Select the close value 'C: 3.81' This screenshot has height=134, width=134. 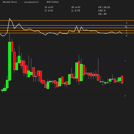tap(49, 11)
